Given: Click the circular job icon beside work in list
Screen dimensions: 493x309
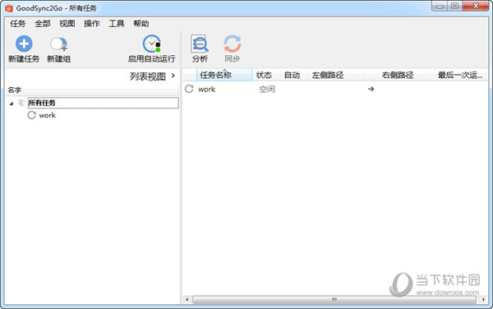Looking at the screenshot, I should [189, 89].
